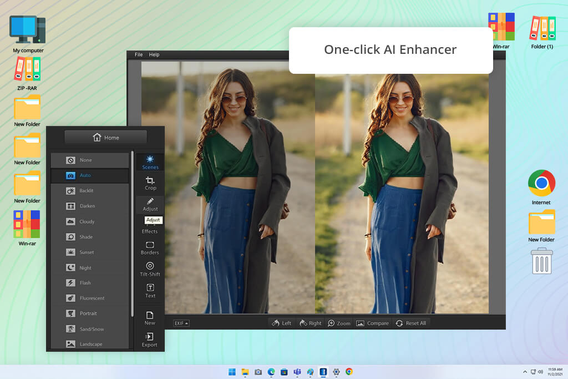
Task: Open the Help menu
Action: [x=154, y=55]
